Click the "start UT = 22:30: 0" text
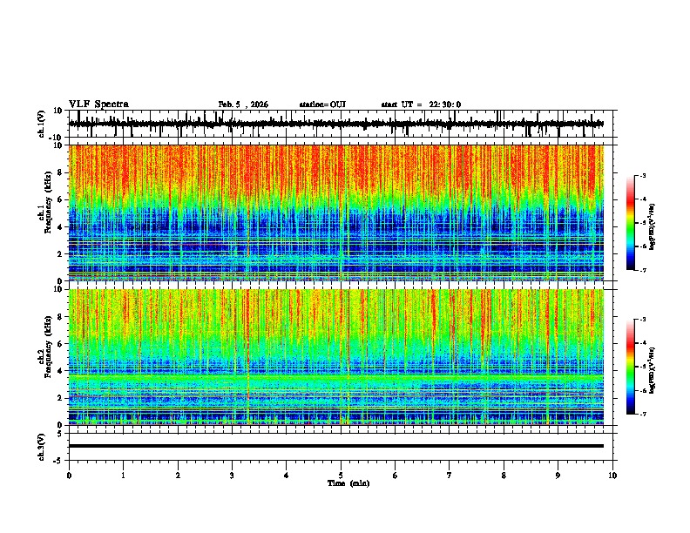690x533 pixels. [421, 105]
